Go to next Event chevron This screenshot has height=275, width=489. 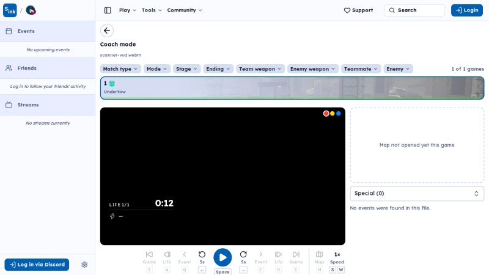tap(261, 254)
